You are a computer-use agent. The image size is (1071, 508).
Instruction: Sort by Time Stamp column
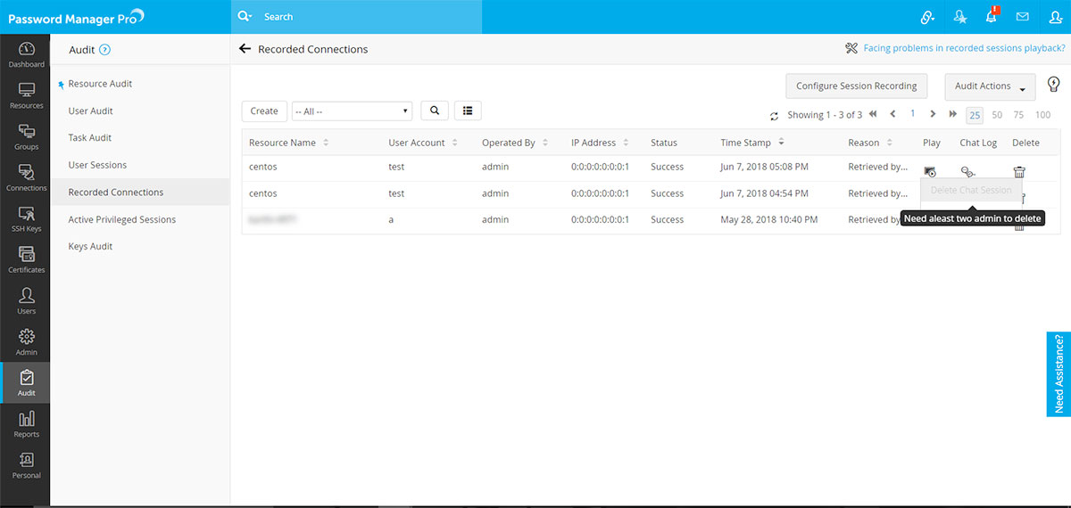point(746,143)
